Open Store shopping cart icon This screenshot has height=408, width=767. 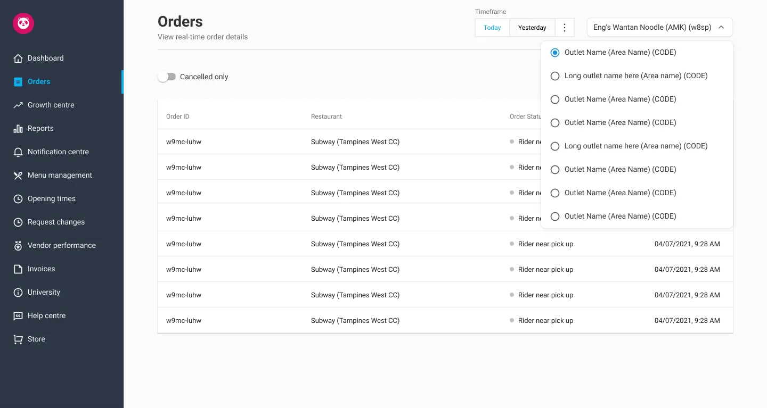click(18, 339)
